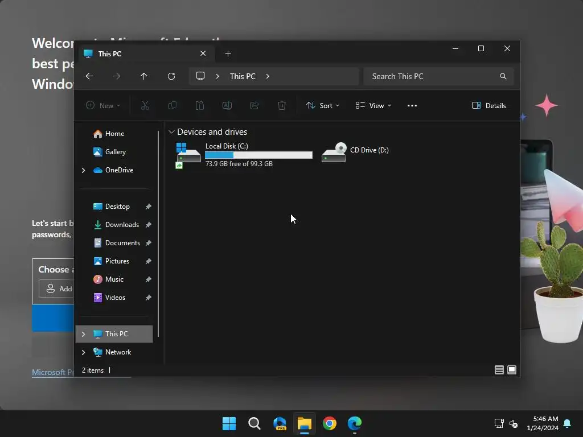Screen dimensions: 583x437
Task: Refresh the This PC view
Action: [x=171, y=76]
